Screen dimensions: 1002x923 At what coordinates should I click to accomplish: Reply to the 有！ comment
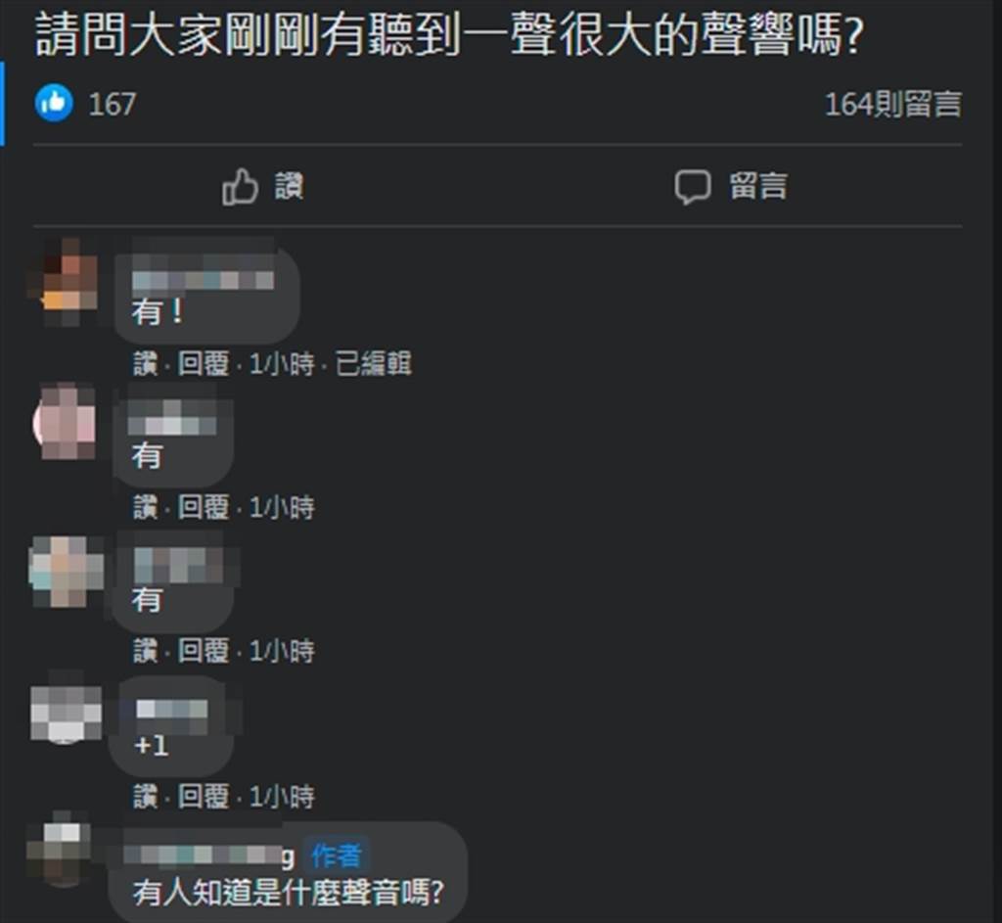tap(204, 364)
